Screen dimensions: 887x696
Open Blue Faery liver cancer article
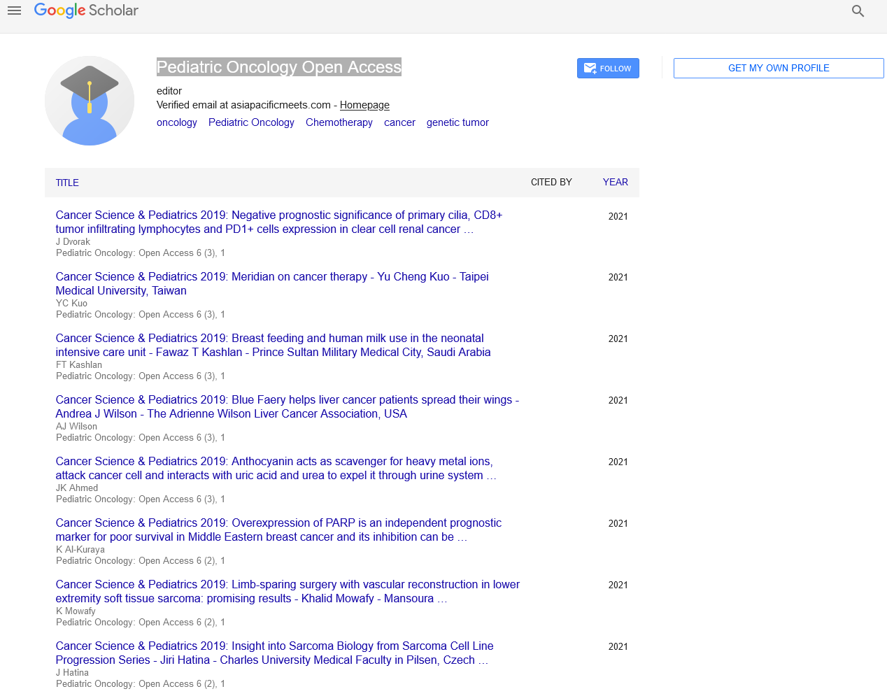coord(288,407)
